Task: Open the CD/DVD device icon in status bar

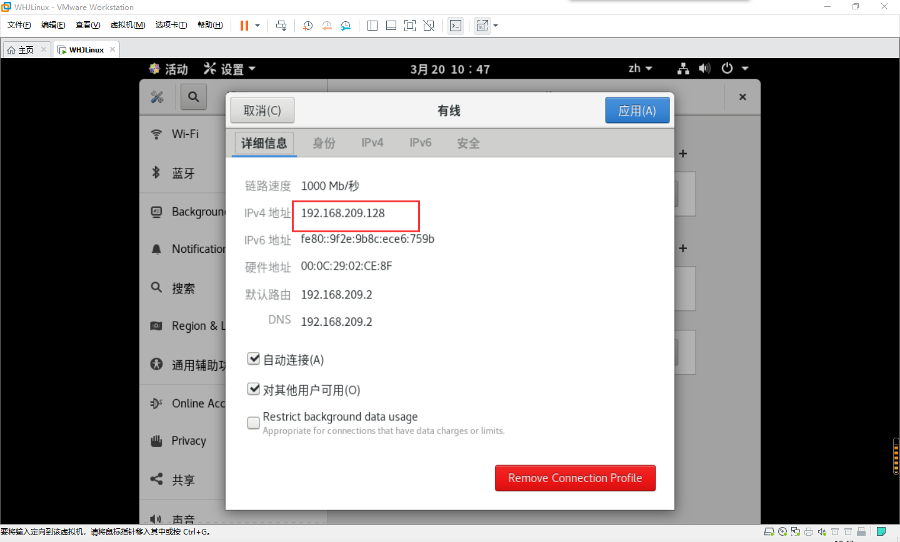Action: point(783,531)
